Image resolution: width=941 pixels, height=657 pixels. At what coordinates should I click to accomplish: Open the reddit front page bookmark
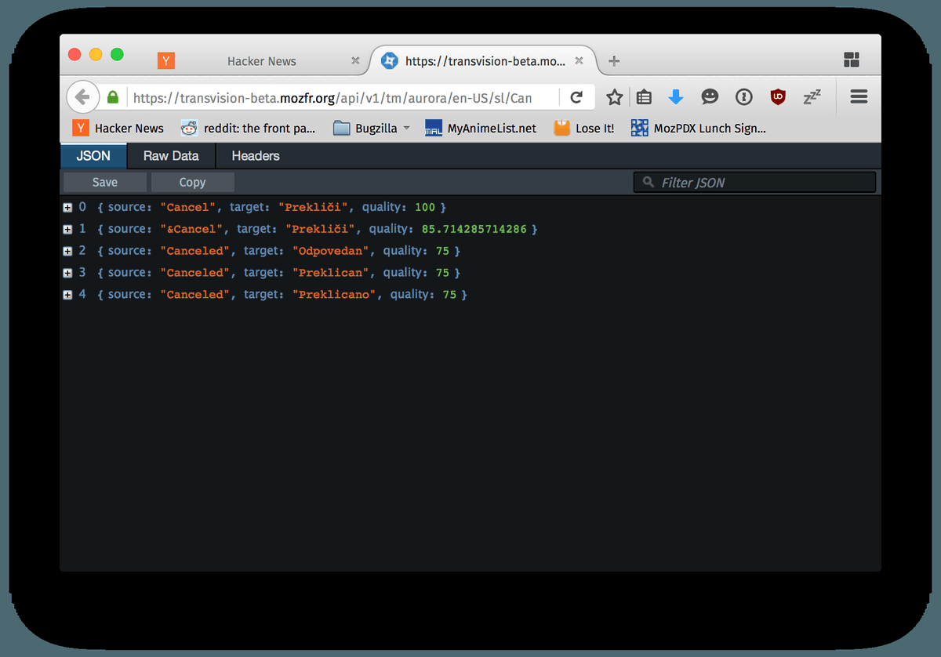tap(248, 128)
